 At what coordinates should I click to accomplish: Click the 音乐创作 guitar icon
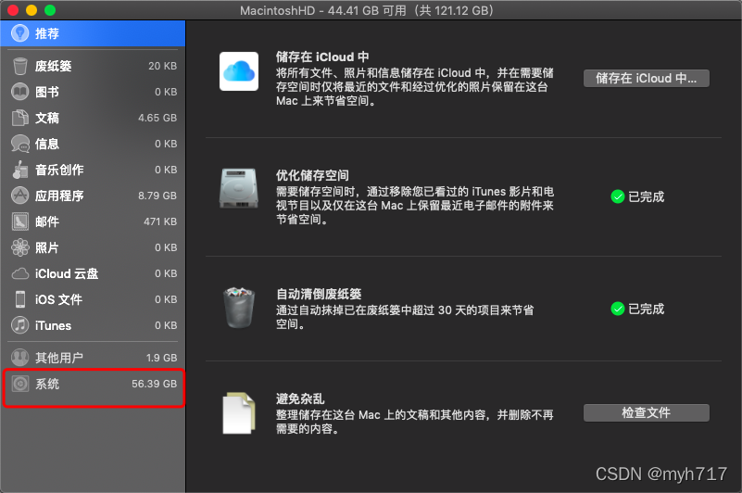(x=19, y=170)
